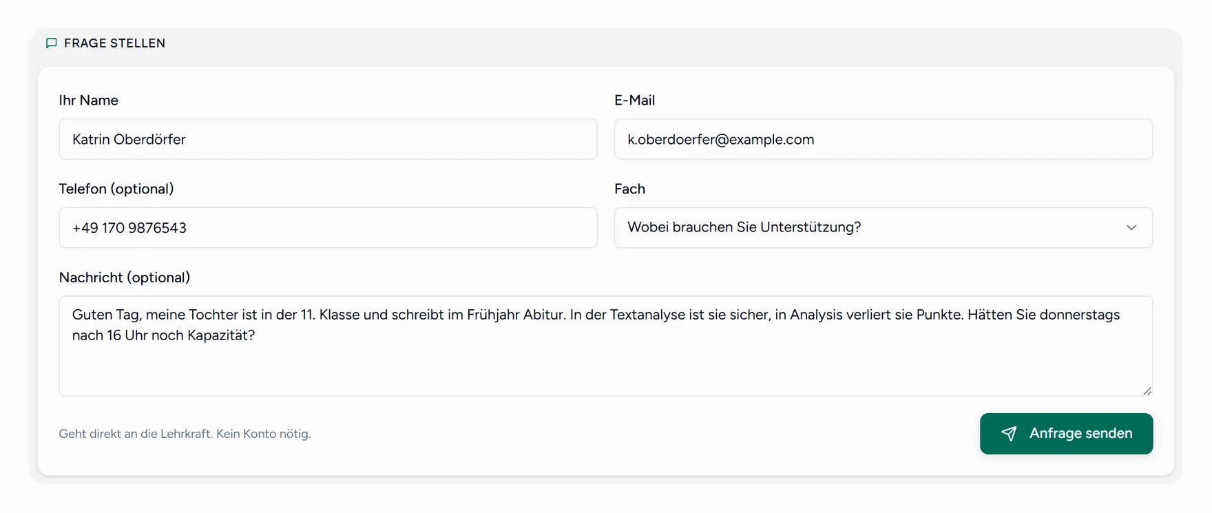Image resolution: width=1212 pixels, height=513 pixels.
Task: Click the 'Geht direkt an die Lehrkraft' note
Action: [x=185, y=434]
